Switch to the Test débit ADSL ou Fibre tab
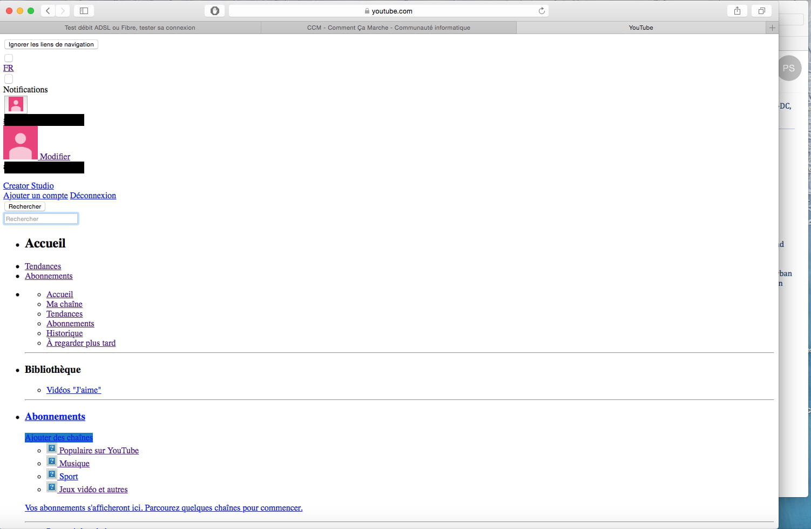 (x=130, y=28)
